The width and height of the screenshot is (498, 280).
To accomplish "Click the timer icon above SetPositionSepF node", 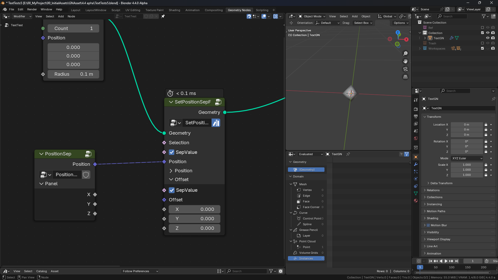I will (170, 93).
